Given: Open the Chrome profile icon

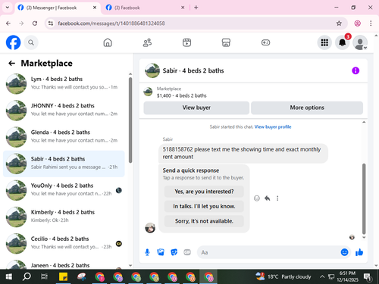Looking at the screenshot, I should pos(357,23).
